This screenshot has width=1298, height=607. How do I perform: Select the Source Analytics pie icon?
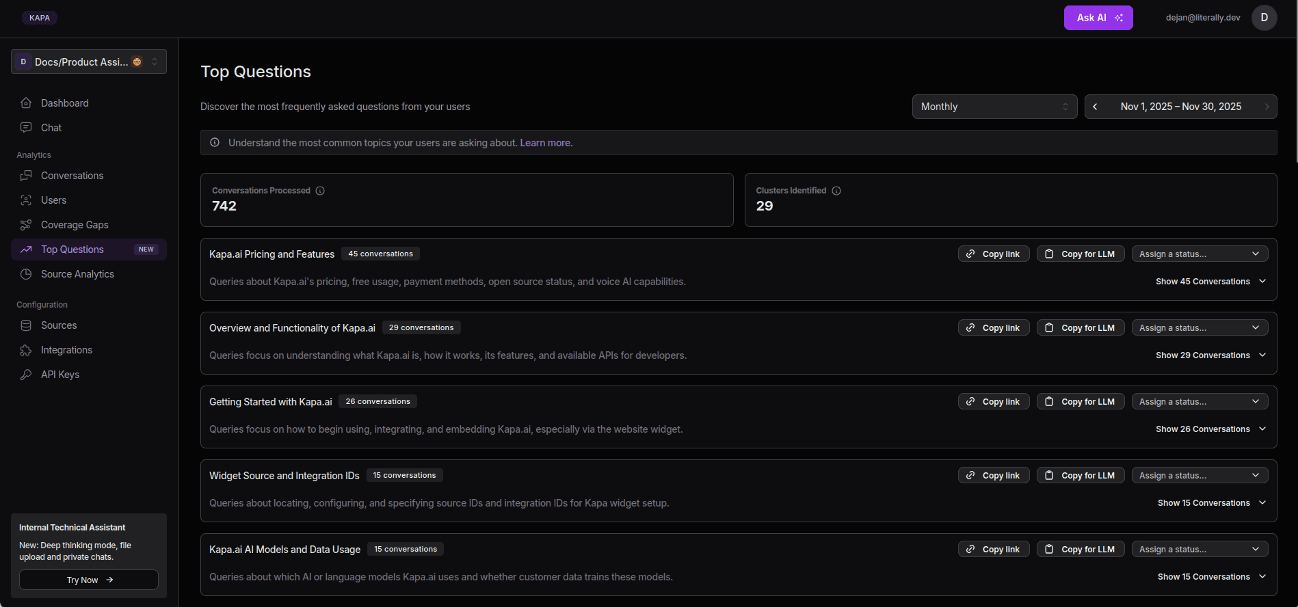point(26,274)
